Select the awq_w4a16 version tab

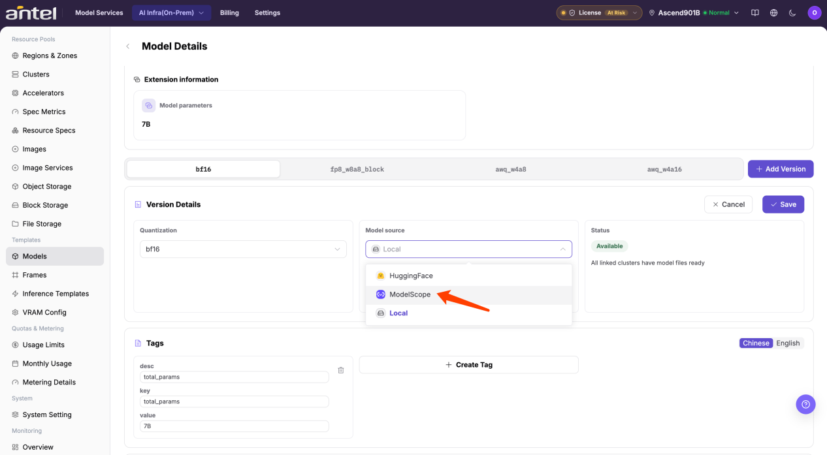coord(664,169)
